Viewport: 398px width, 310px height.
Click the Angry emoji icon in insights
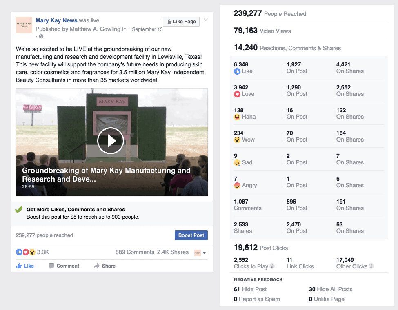click(x=237, y=186)
